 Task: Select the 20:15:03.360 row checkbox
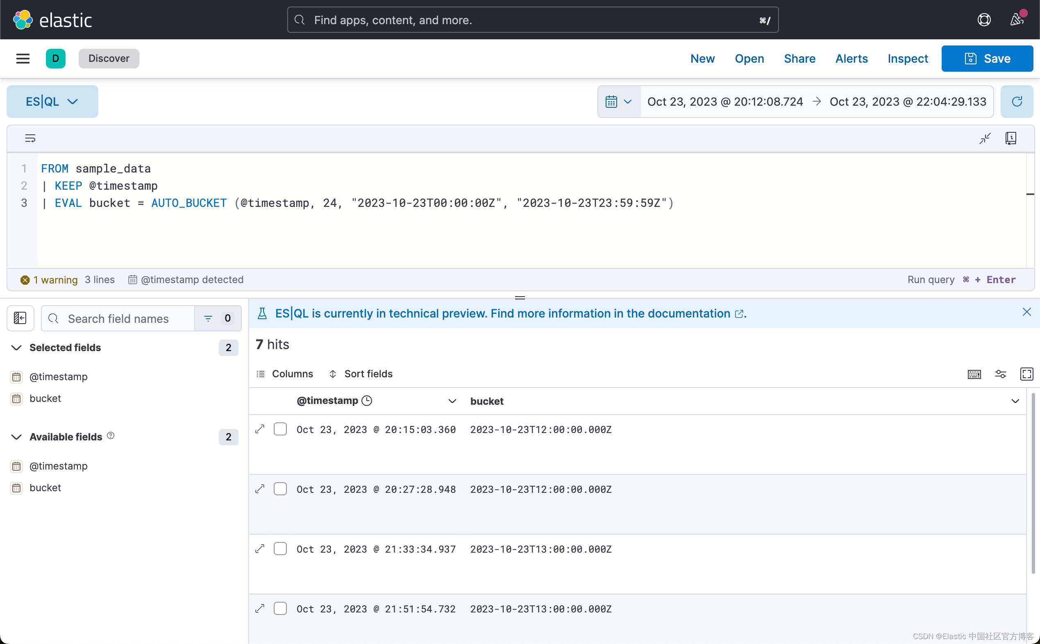click(280, 429)
